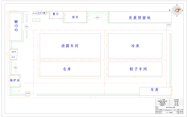Select the 门卫室 guardhouse below 发展预留地

(169, 25)
